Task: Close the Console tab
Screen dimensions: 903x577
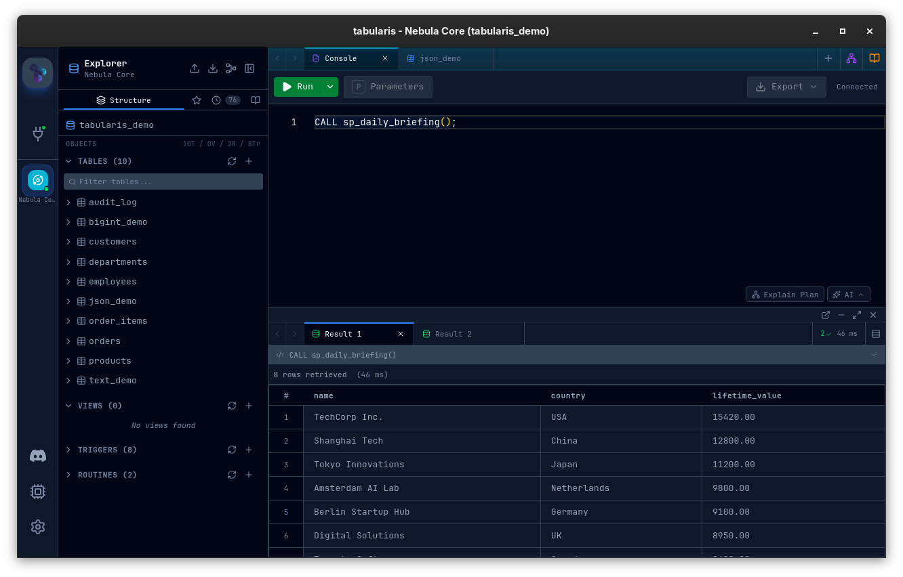Action: coord(385,58)
